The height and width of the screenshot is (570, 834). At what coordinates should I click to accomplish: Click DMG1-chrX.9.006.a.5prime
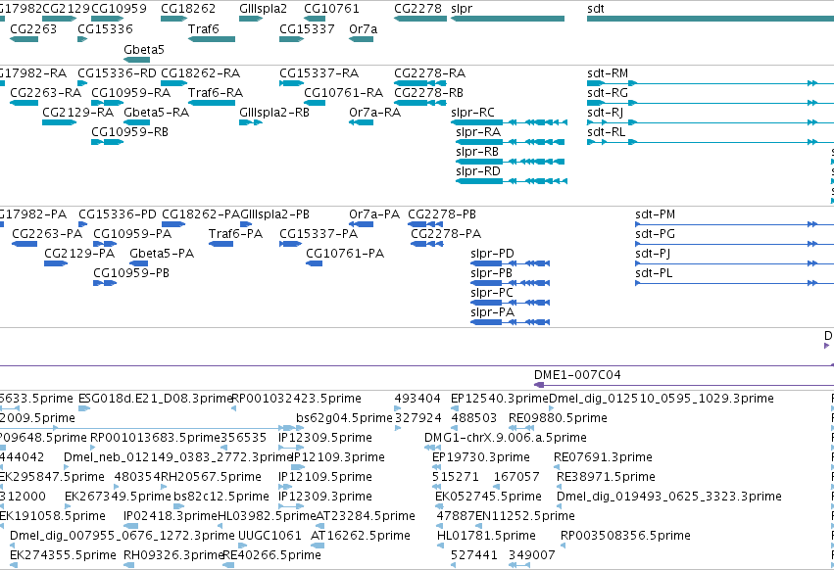pyautogui.click(x=506, y=438)
